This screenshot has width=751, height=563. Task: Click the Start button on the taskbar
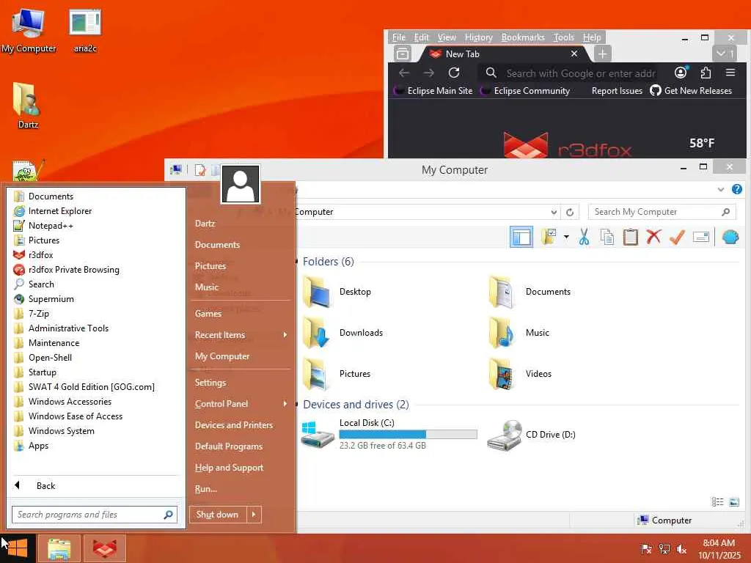click(x=18, y=548)
